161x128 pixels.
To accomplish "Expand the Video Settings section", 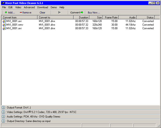I will pos(4,112).
